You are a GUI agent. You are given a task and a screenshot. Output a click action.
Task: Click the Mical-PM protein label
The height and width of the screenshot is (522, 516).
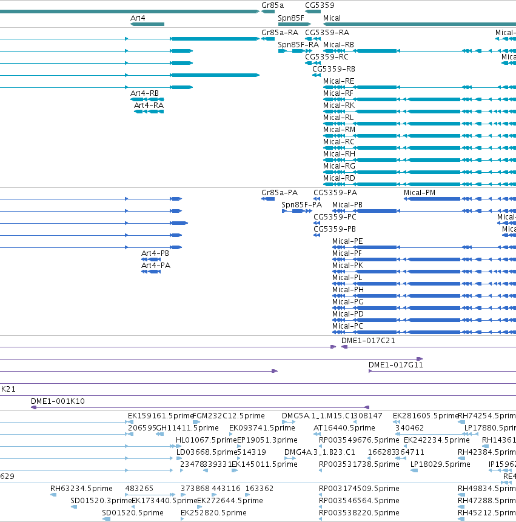pyautogui.click(x=420, y=193)
